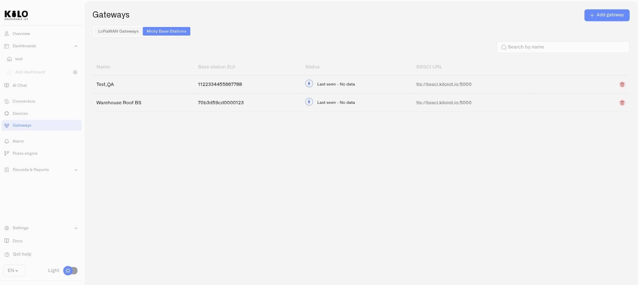The image size is (639, 285).
Task: Click the Gateways page heading
Action: 111,15
